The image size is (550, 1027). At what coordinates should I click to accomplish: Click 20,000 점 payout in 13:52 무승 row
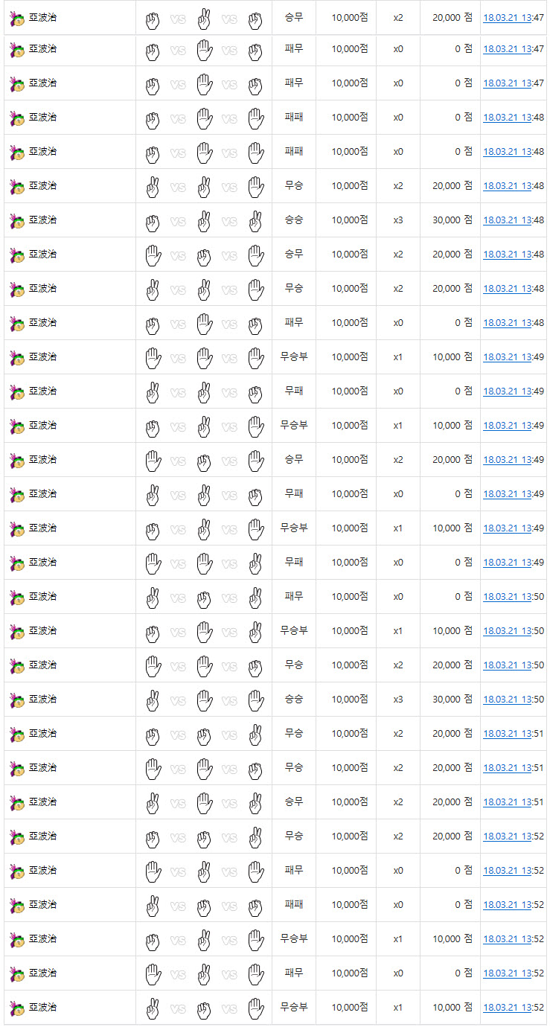pos(453,836)
